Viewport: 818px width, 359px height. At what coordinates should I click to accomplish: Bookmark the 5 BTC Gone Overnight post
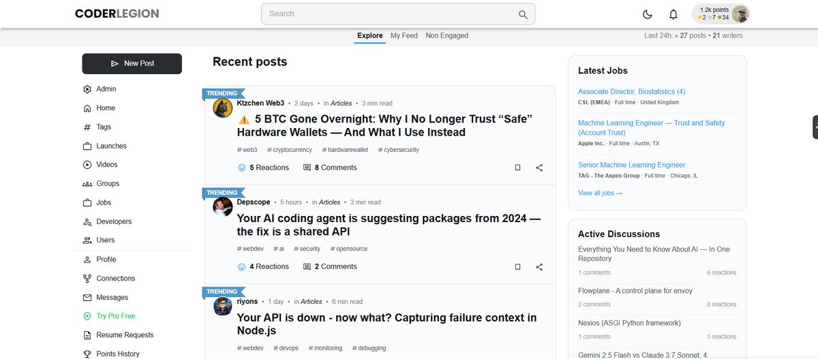point(517,168)
